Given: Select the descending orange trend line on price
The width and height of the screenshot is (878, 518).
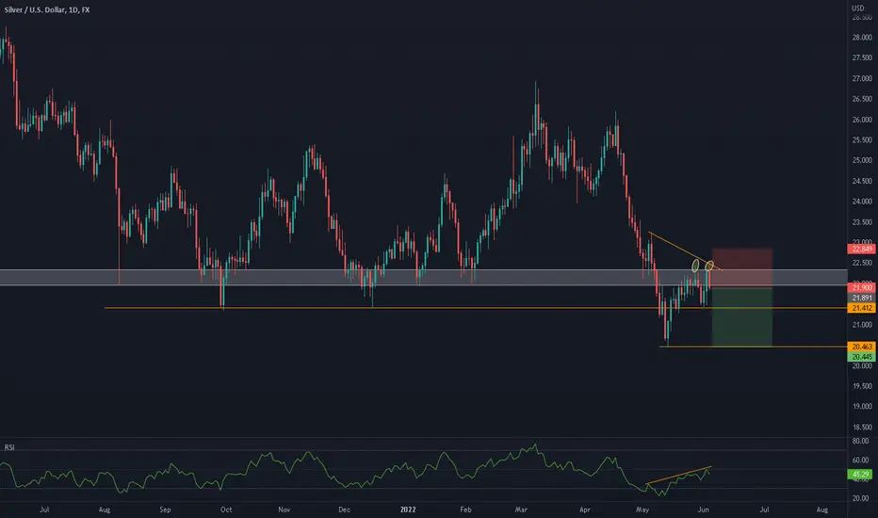Looking at the screenshot, I should [x=686, y=251].
